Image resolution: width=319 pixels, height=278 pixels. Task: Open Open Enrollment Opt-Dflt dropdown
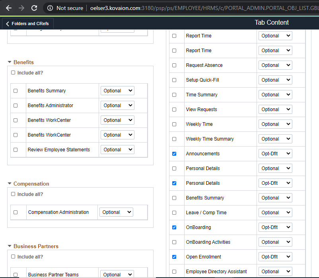[x=275, y=257]
